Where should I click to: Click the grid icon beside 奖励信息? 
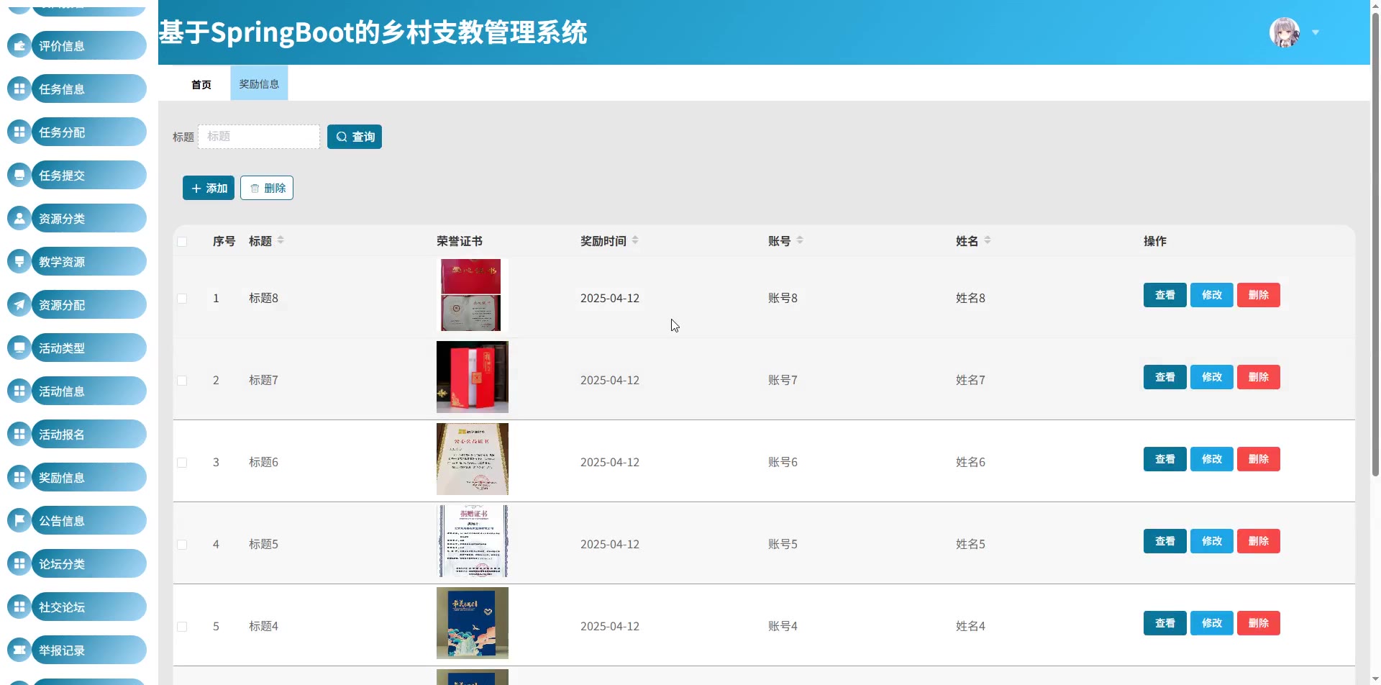pyautogui.click(x=19, y=478)
